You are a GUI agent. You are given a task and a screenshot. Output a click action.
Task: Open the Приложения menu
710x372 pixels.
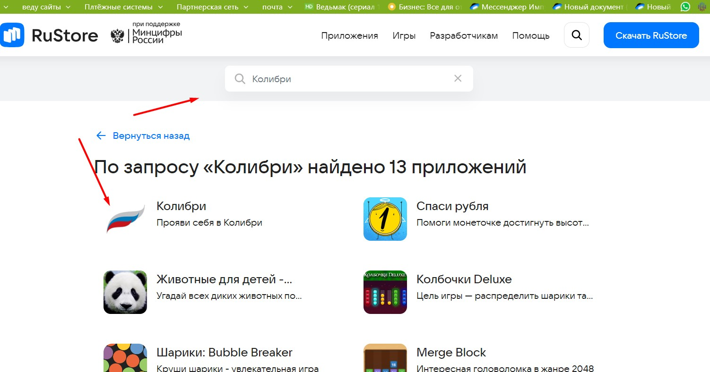click(349, 35)
